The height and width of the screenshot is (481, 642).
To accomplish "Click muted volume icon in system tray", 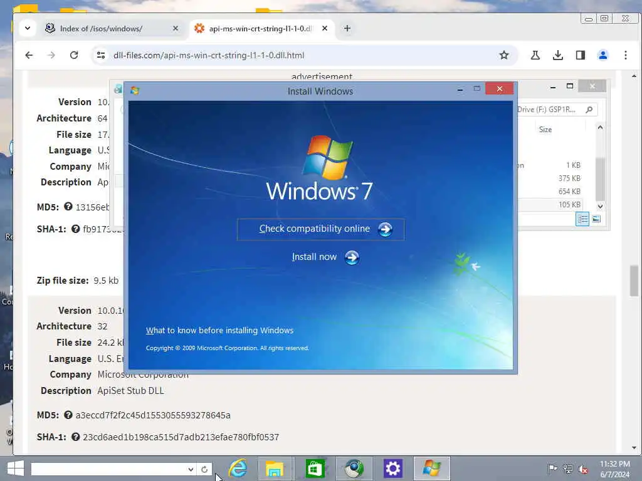I will pyautogui.click(x=583, y=468).
